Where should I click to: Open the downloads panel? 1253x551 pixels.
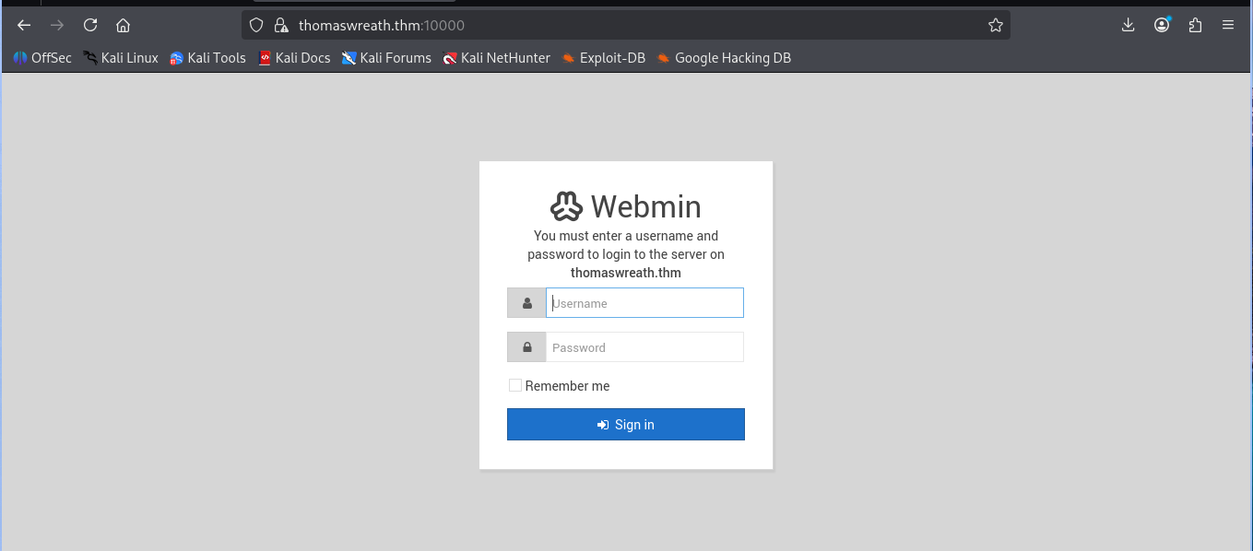(1128, 25)
